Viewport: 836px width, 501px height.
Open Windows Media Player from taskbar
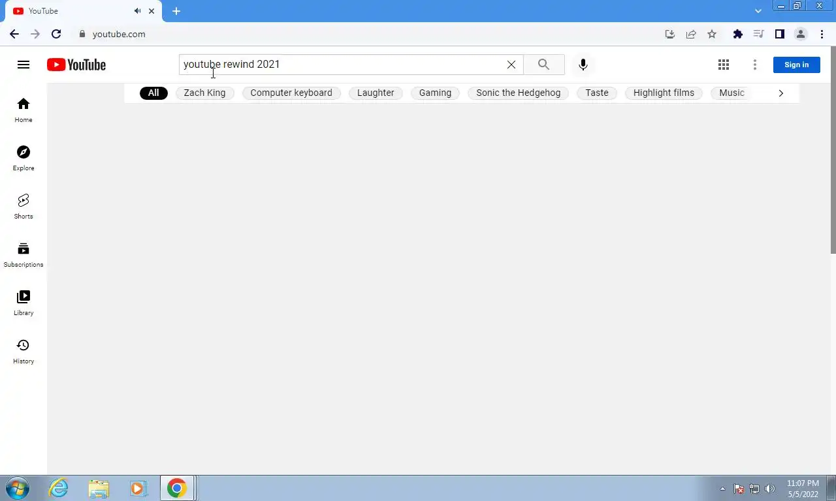(138, 488)
